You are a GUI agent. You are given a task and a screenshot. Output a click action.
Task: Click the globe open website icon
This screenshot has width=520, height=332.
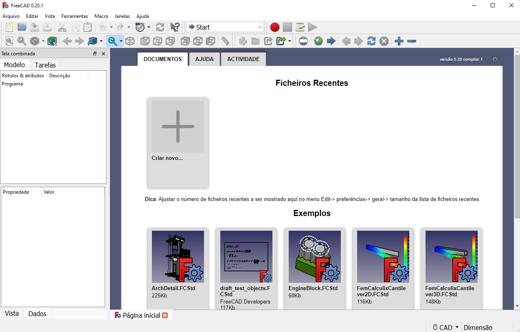click(x=318, y=41)
